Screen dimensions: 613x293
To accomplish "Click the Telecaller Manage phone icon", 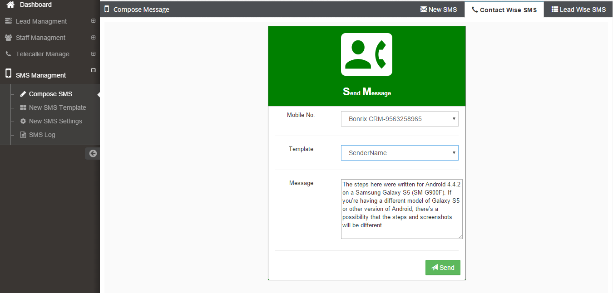I will [x=8, y=54].
